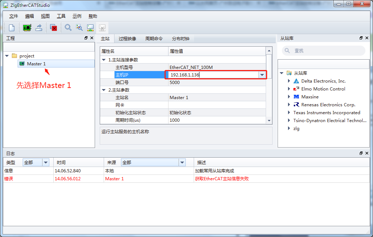Click the pin icon on 工程 panel
This screenshot has width=373, height=237.
85,38
